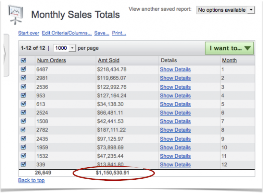
Task: Open the "I want to..." action menu
Action: (229, 48)
